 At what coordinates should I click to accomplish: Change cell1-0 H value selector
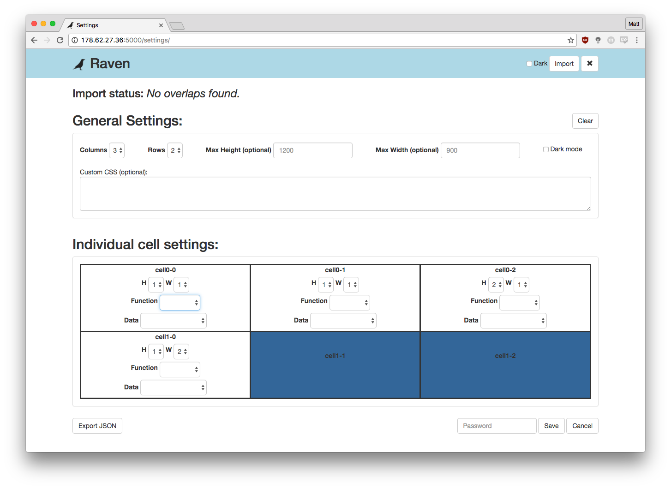(x=156, y=352)
